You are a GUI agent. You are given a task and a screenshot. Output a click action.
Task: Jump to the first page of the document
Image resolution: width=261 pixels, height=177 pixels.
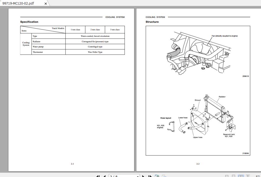click(x=98, y=176)
